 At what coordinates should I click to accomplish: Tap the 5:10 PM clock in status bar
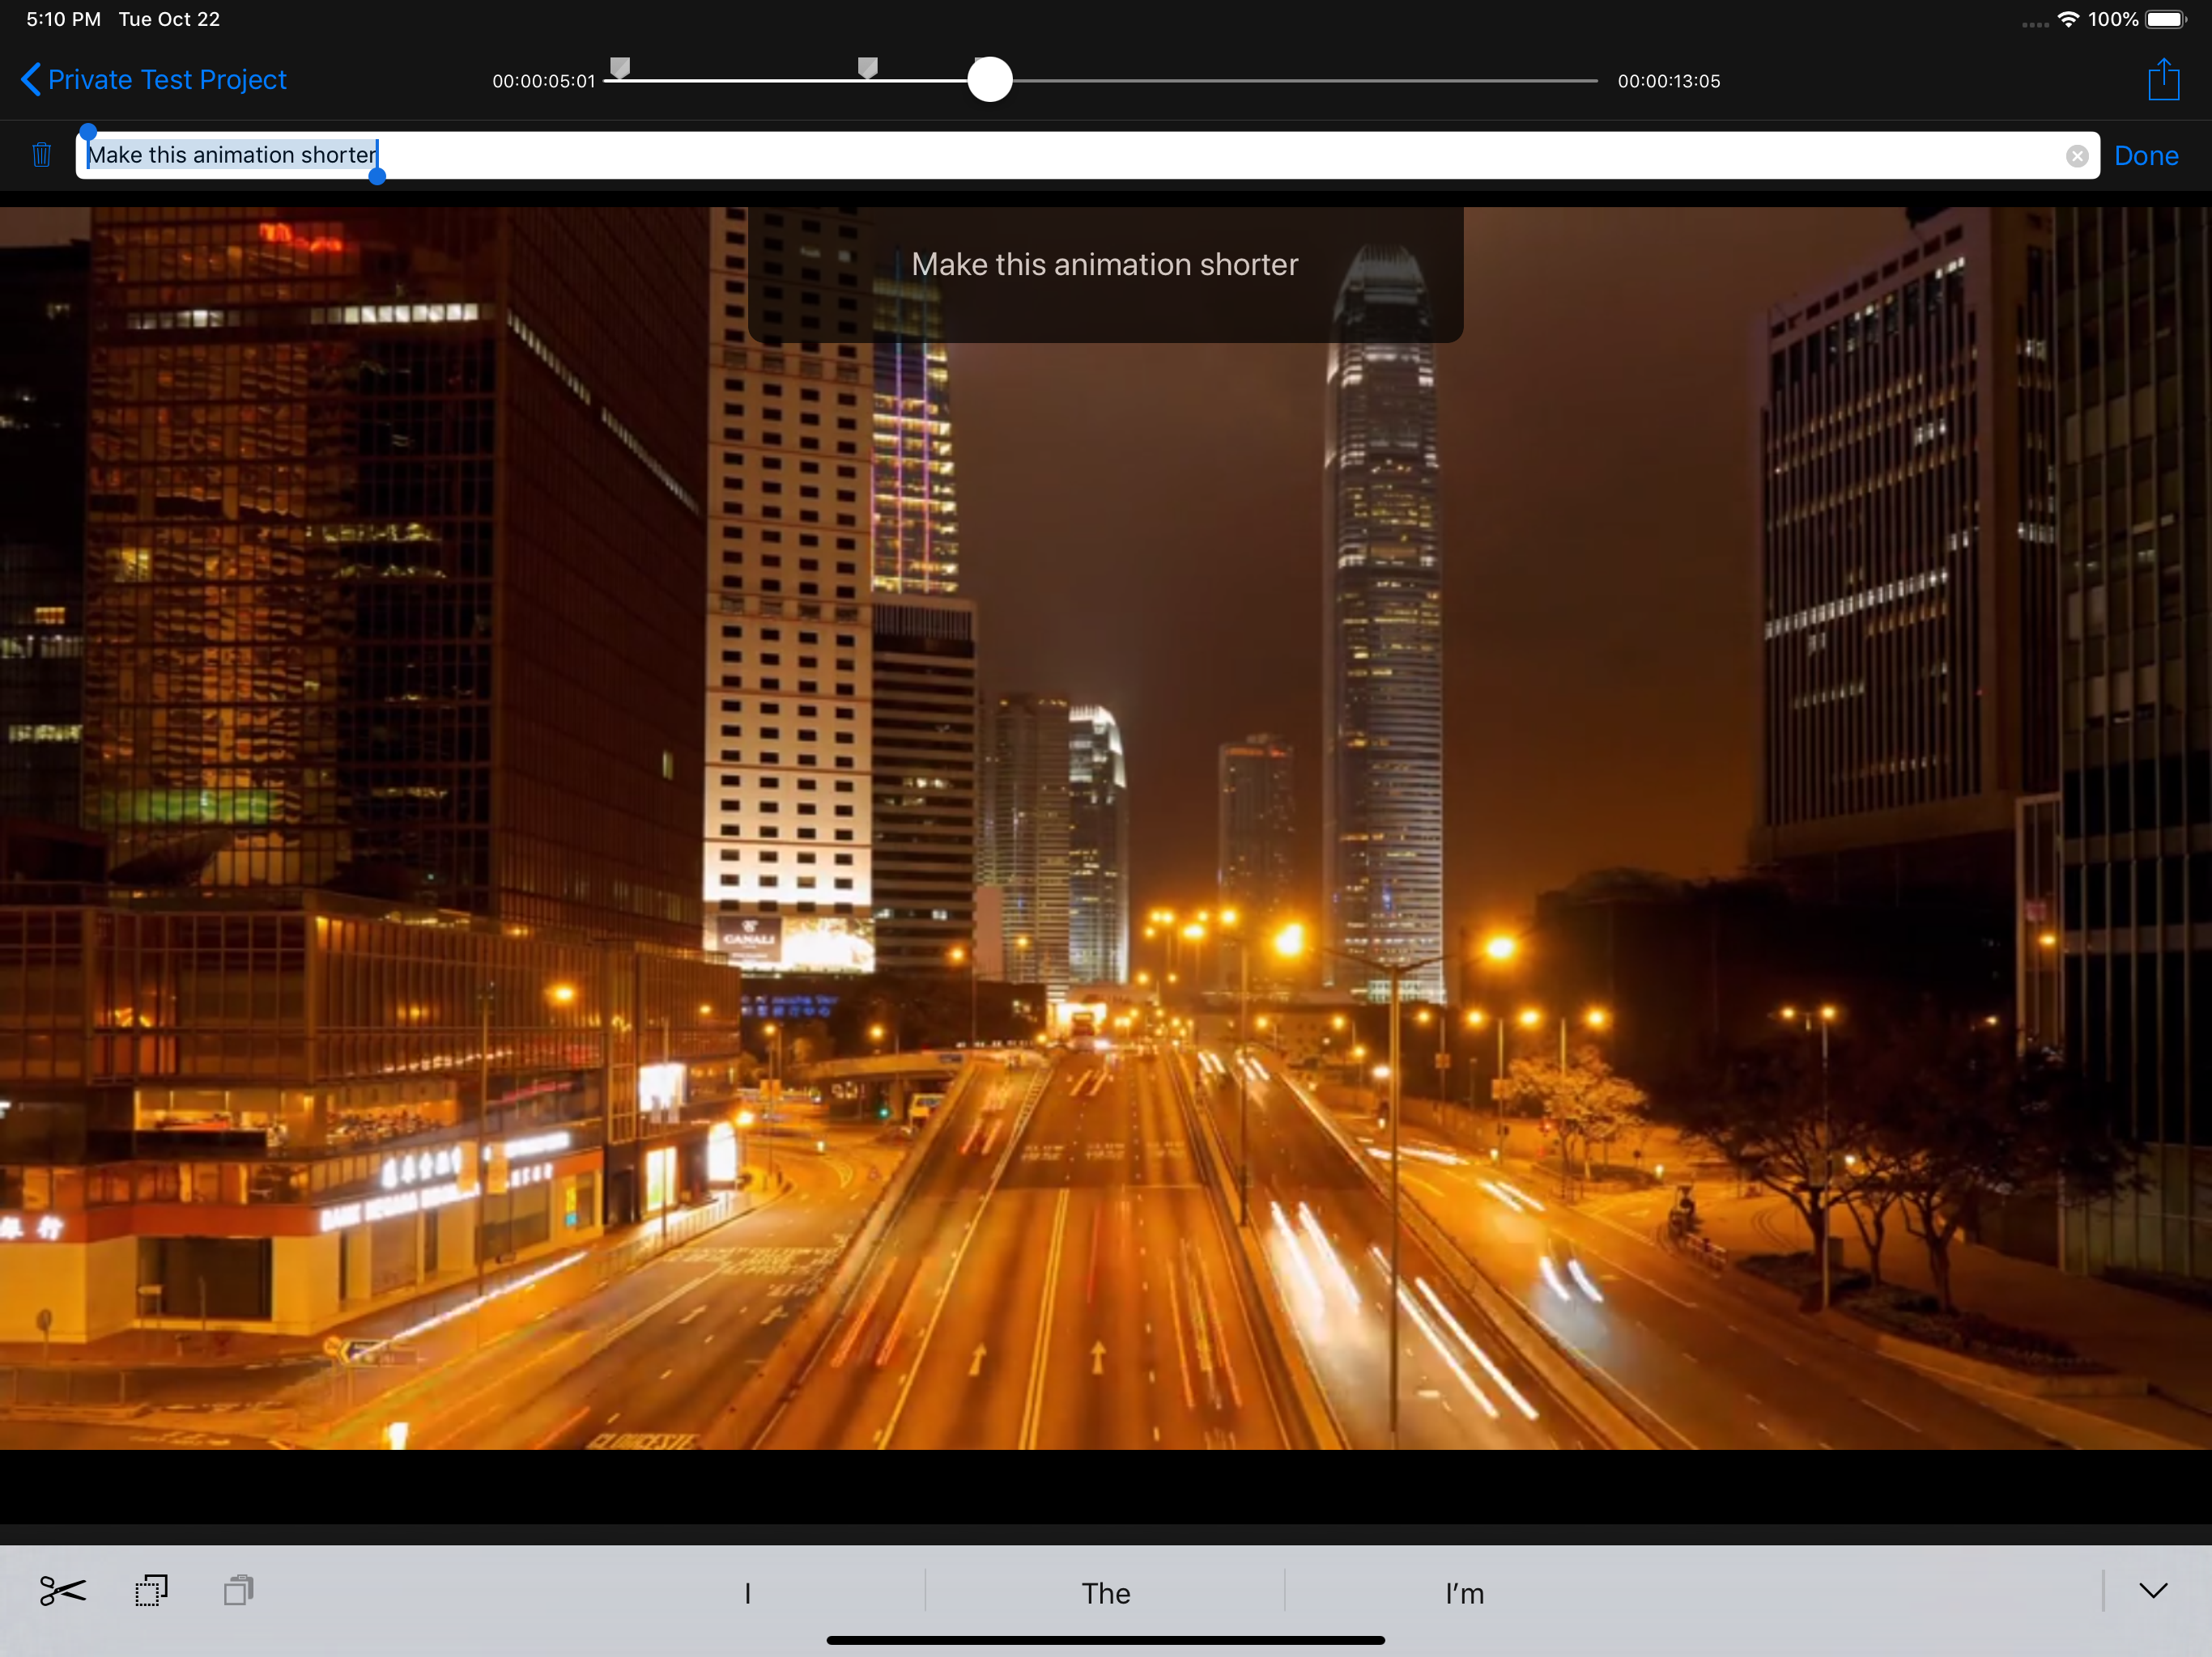63,19
